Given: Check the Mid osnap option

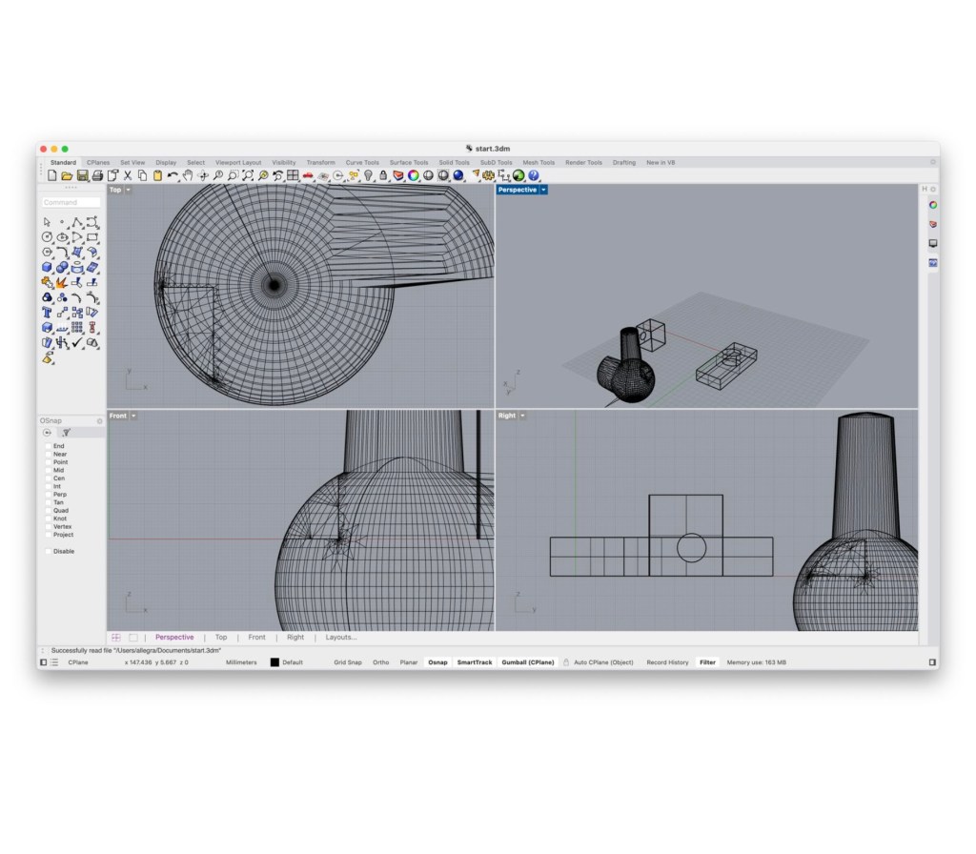Looking at the screenshot, I should pos(49,470).
